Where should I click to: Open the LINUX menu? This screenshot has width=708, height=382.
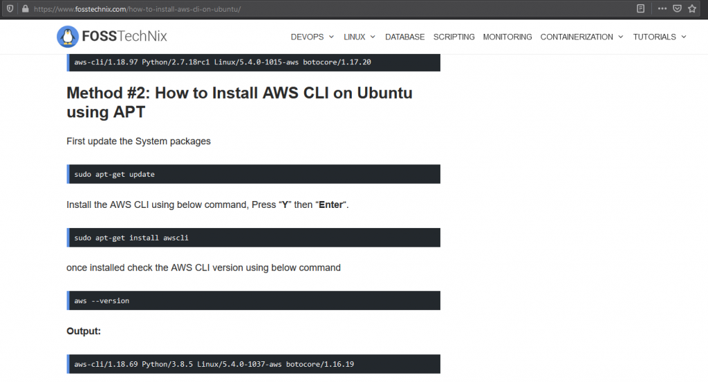click(355, 37)
